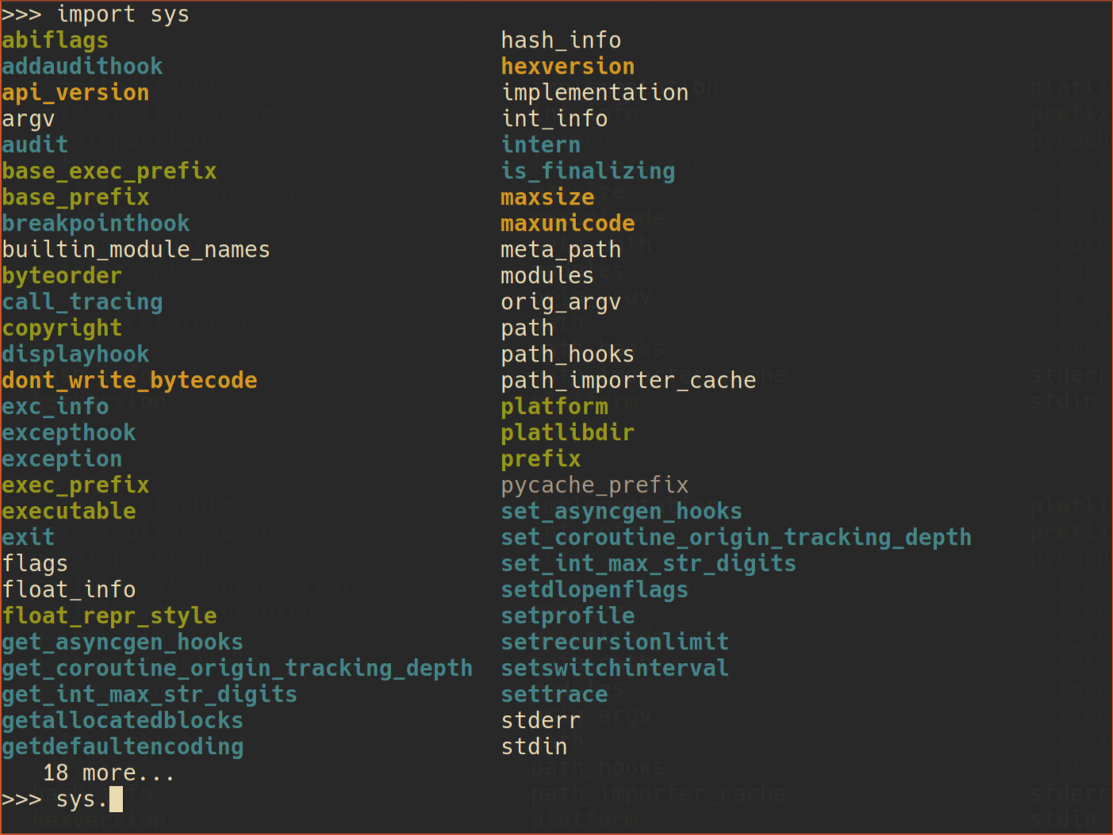Select set_coroutine_origin_tracking_depth entry
Screen dimensions: 1113x835
point(736,538)
